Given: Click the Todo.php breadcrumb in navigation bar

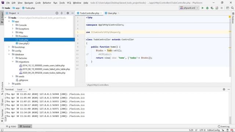Looking at the screenshot, I should click(x=29, y=8).
